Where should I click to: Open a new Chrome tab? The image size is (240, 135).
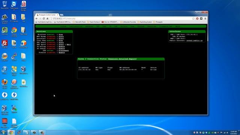click(61, 15)
